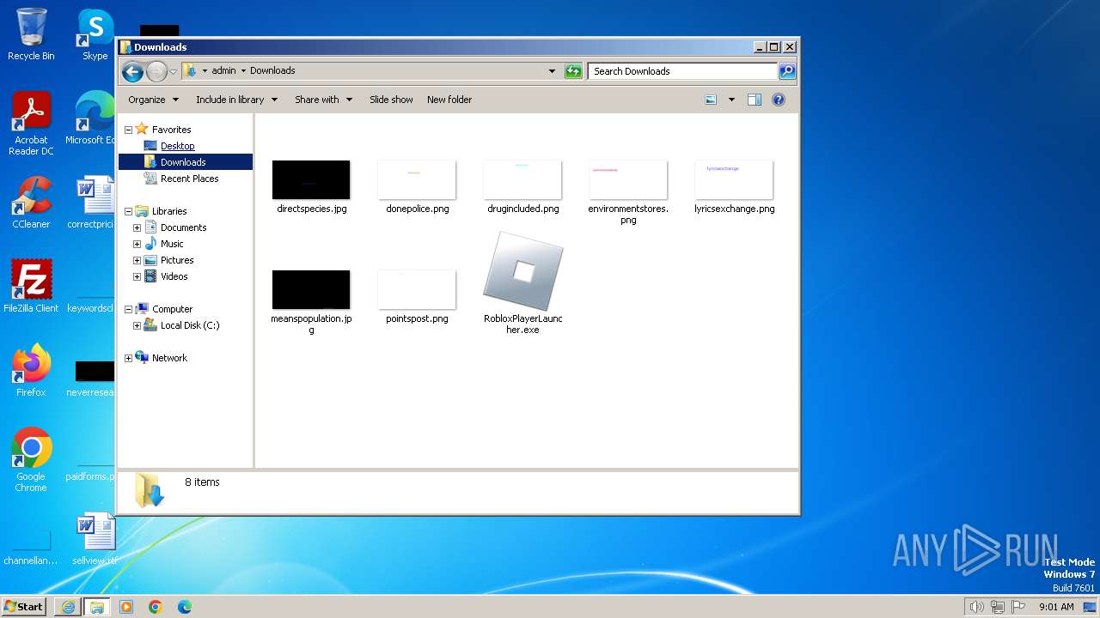Click the 9:01 AM clock
The width and height of the screenshot is (1100, 618).
click(x=1056, y=607)
